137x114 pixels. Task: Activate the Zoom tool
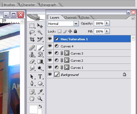click(40, 99)
